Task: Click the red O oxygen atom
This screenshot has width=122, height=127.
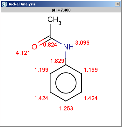Action: (x=34, y=47)
